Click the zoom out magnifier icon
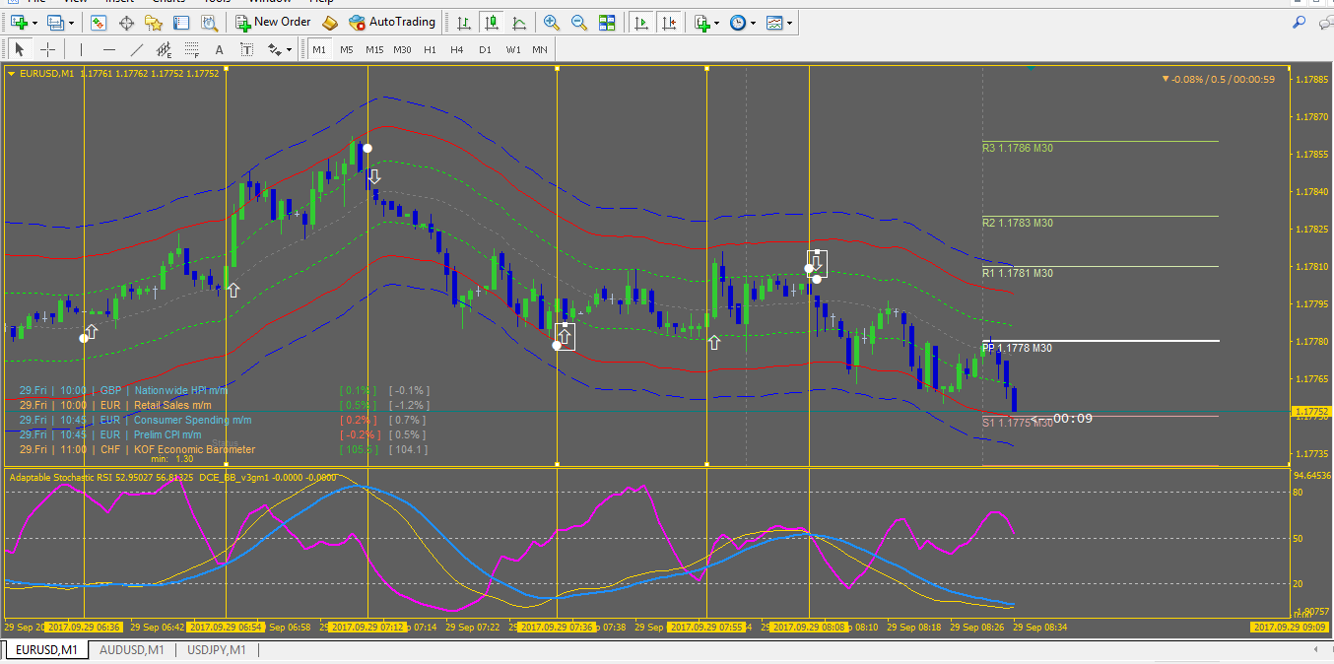The image size is (1334, 664). click(x=579, y=22)
